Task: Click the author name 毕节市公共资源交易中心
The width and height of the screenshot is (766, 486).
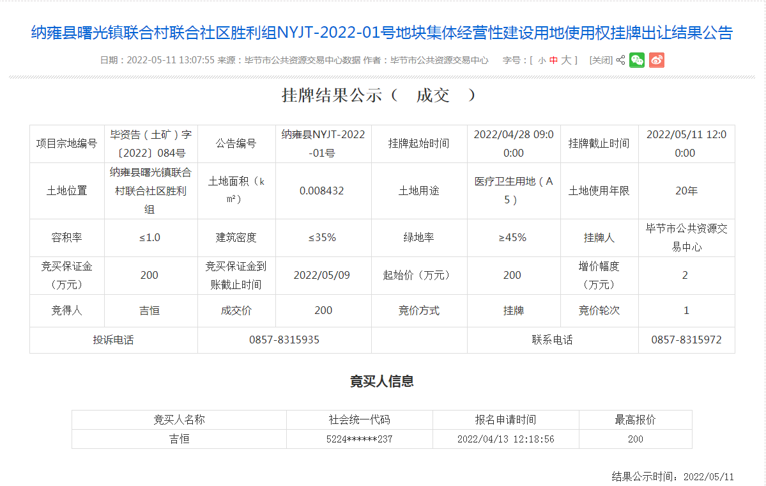Action: (x=439, y=60)
